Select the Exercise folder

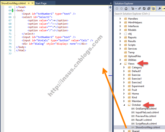pyautogui.click(x=136, y=75)
